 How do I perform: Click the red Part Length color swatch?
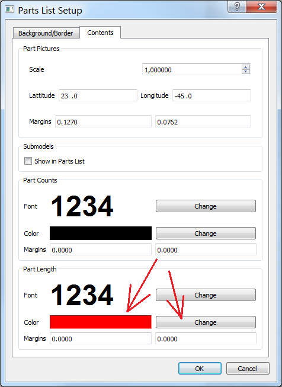click(x=101, y=322)
